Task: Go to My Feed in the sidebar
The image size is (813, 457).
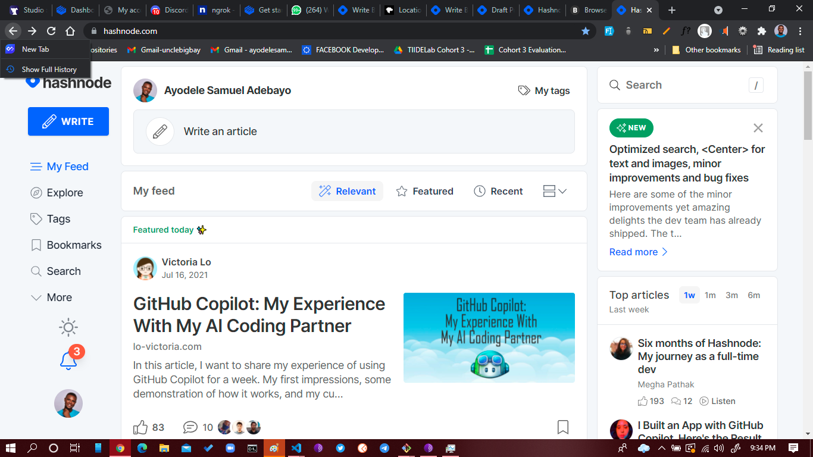Action: point(59,167)
